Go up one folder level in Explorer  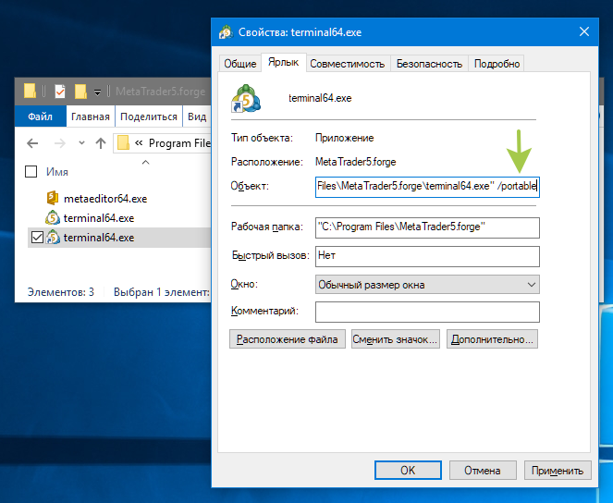coord(101,143)
